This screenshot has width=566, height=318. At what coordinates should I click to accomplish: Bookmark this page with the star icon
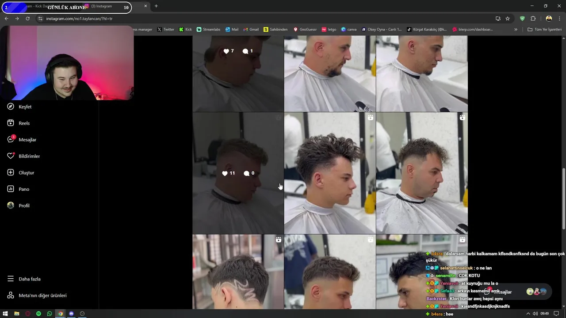508,19
